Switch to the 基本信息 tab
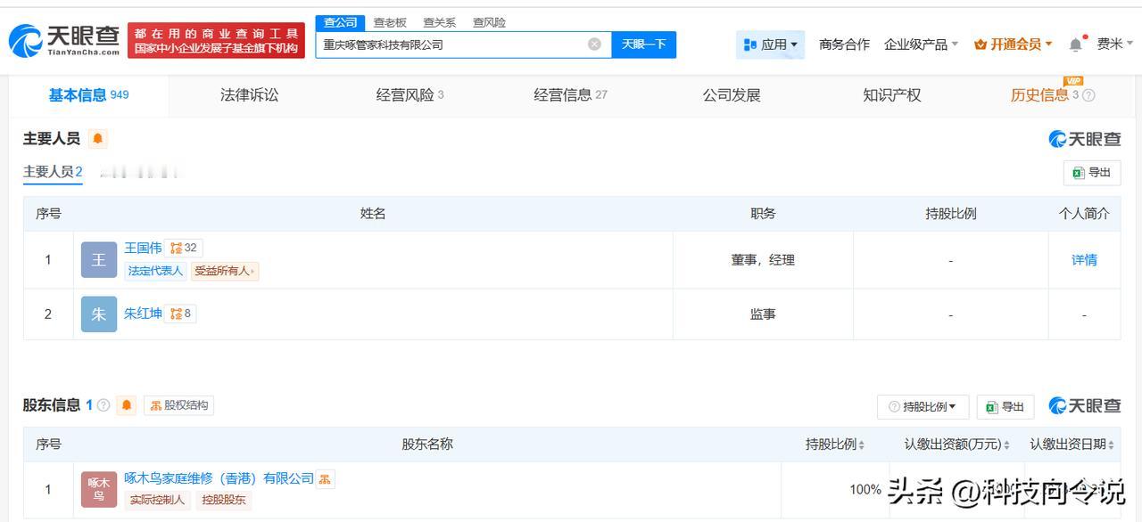Image resolution: width=1142 pixels, height=522 pixels. pyautogui.click(x=88, y=95)
